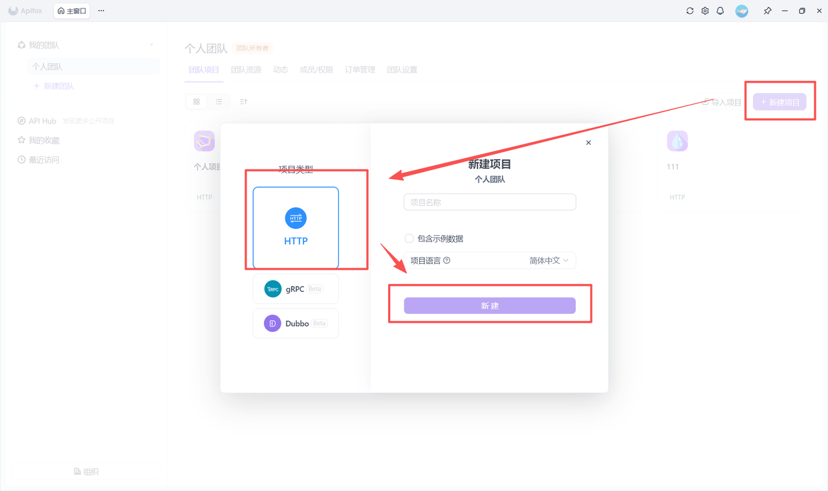Open the notifications bell icon
828x491 pixels.
click(720, 11)
